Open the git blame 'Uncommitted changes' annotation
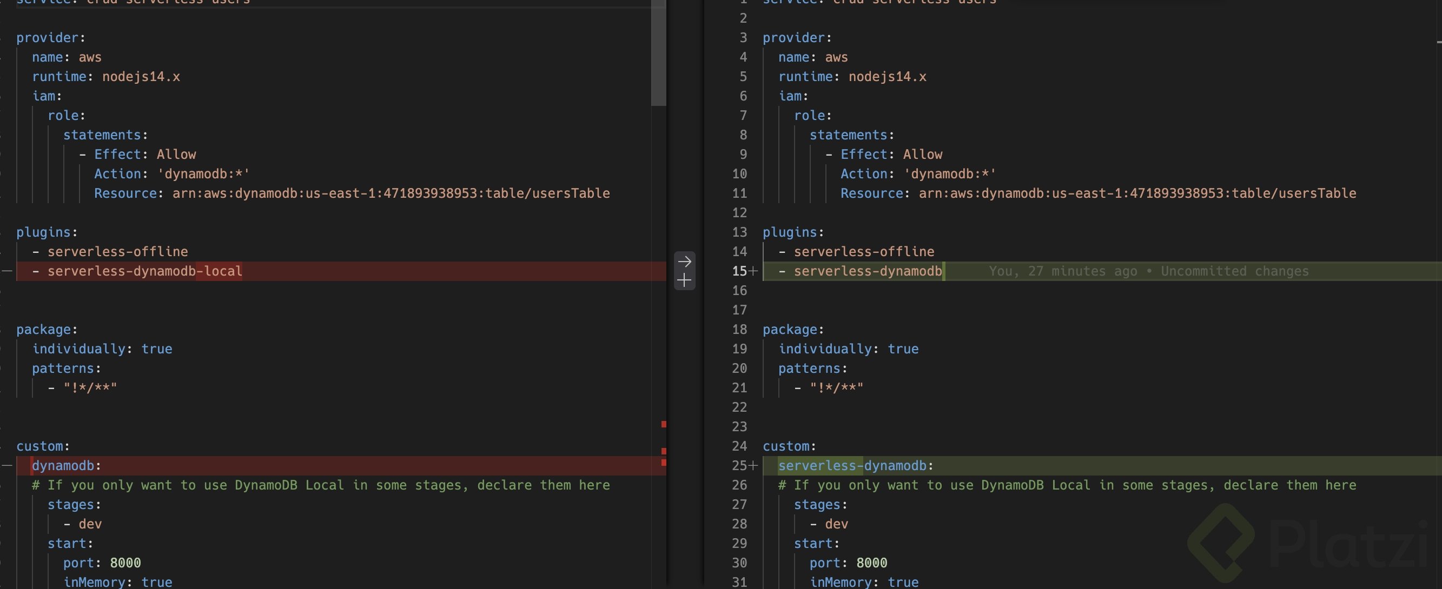The height and width of the screenshot is (589, 1442). click(x=1148, y=271)
